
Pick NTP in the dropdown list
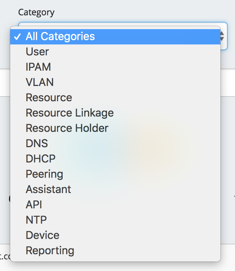pos(36,220)
